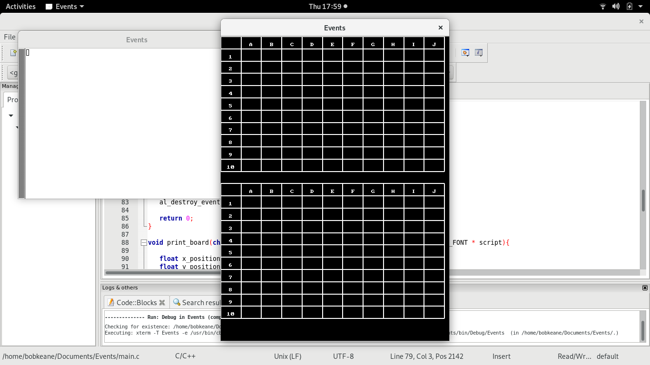Click the battery status icon
Image resolution: width=650 pixels, height=365 pixels.
tap(630, 6)
